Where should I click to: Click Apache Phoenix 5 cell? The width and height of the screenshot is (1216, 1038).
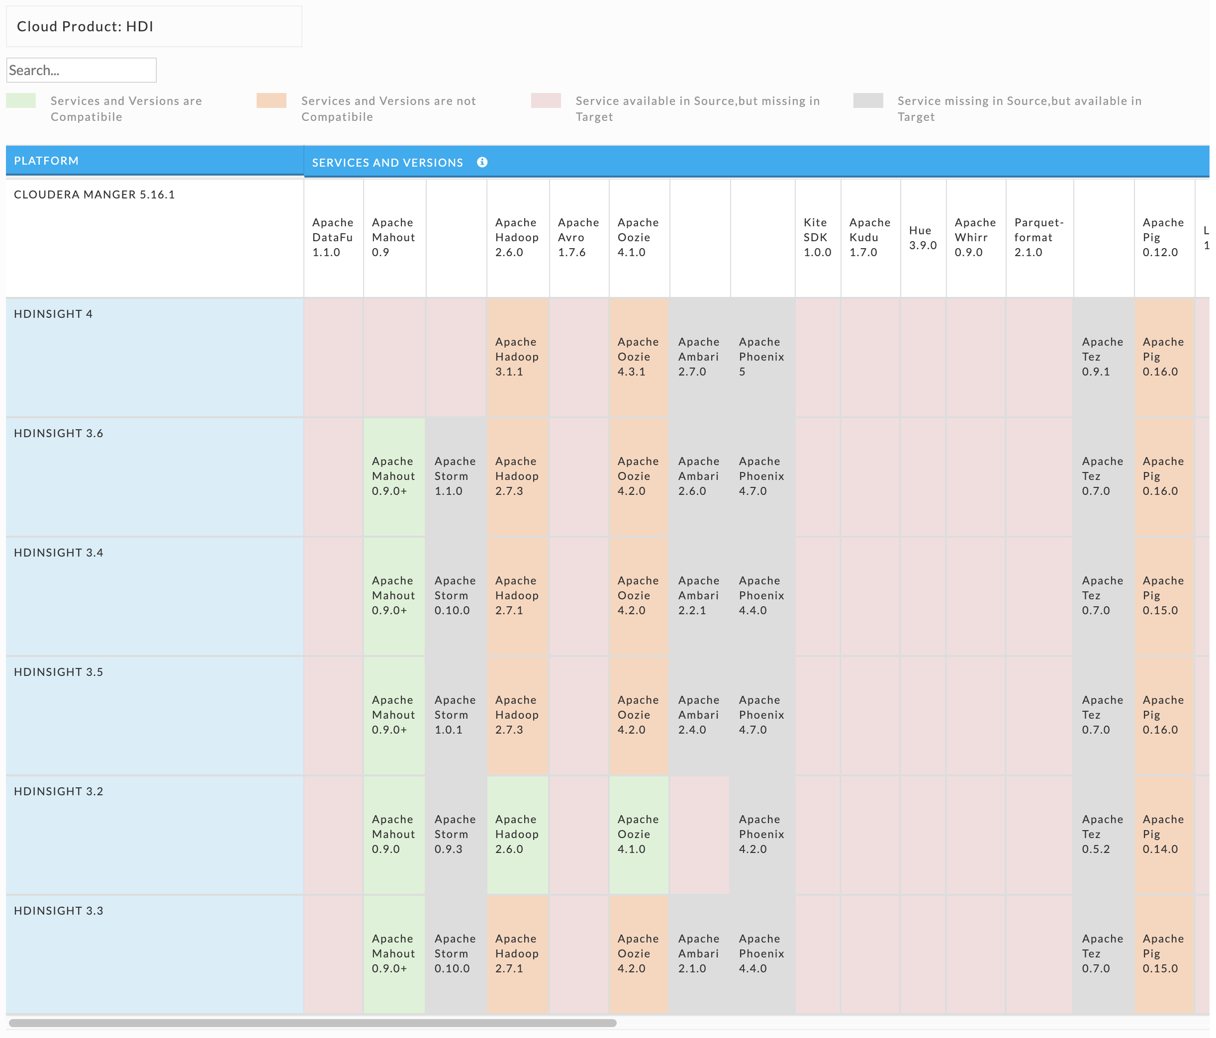[x=762, y=357]
